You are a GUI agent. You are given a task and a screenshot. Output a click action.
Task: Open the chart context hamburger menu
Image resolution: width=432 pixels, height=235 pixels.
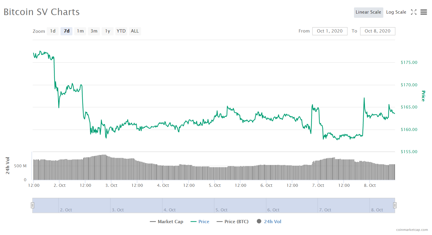point(423,12)
